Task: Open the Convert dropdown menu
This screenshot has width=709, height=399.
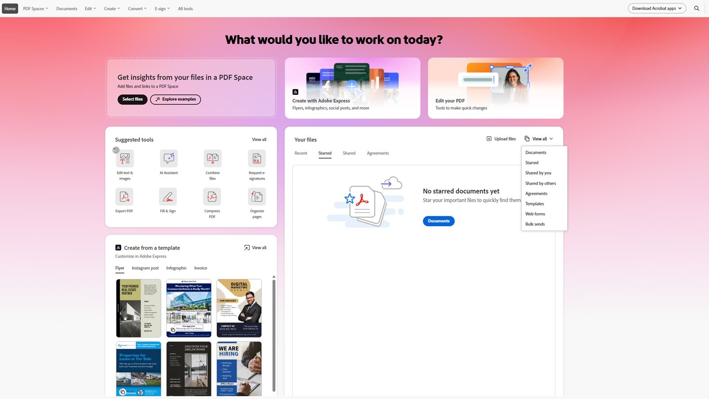Action: coord(137,8)
